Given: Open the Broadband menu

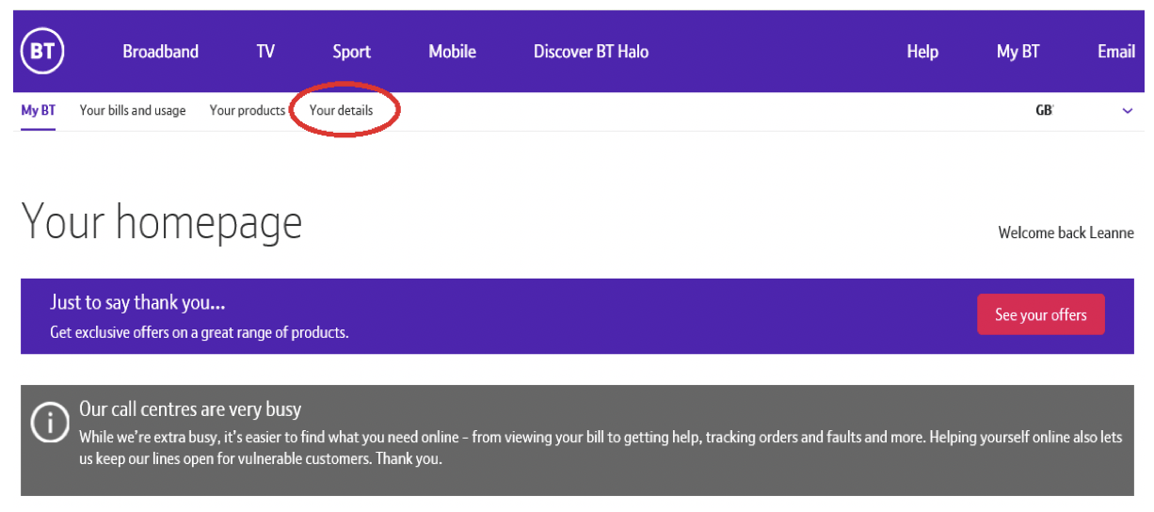Looking at the screenshot, I should click(x=161, y=52).
